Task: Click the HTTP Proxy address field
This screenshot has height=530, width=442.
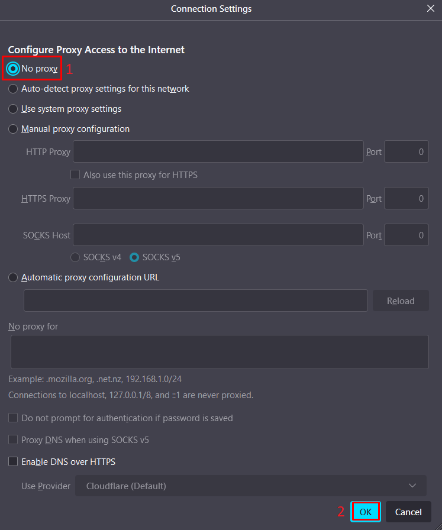Action: tap(218, 151)
